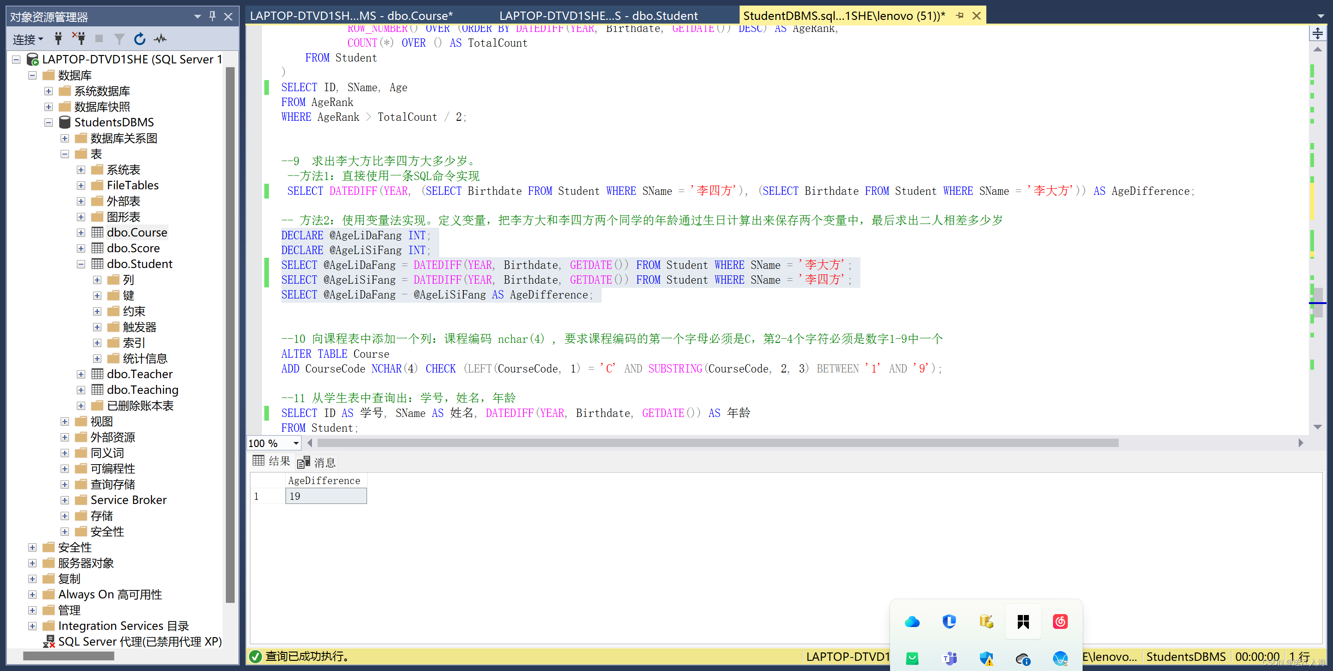Pin the StudentDBMS.sql query tab
Viewport: 1333px width, 671px height.
pyautogui.click(x=960, y=16)
